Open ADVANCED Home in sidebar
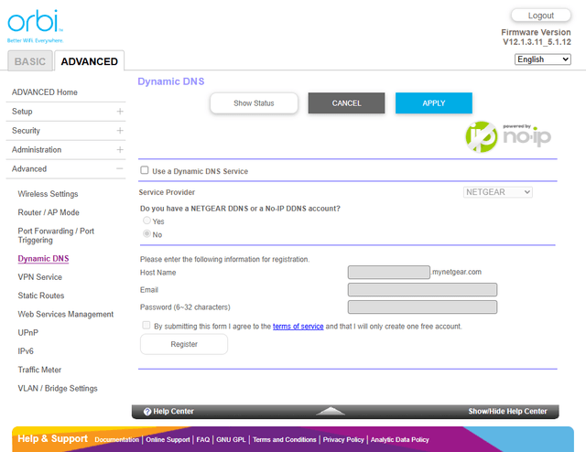Screen dimensions: 586x452 pyautogui.click(x=45, y=92)
